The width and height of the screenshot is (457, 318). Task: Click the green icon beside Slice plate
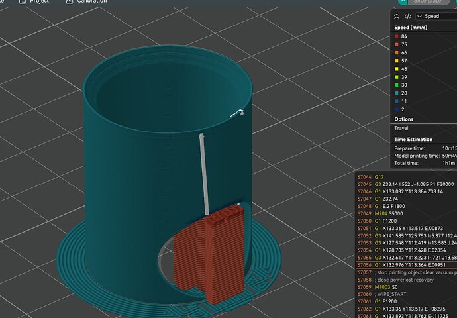pos(403,2)
